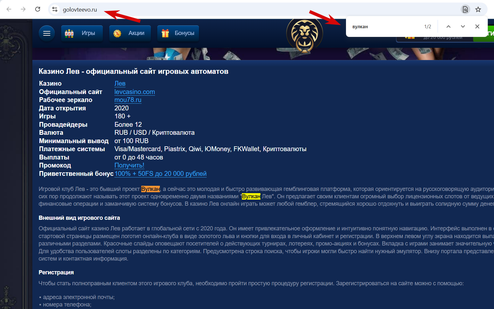Open the hamburger menu on casino site
The width and height of the screenshot is (494, 309).
47,33
